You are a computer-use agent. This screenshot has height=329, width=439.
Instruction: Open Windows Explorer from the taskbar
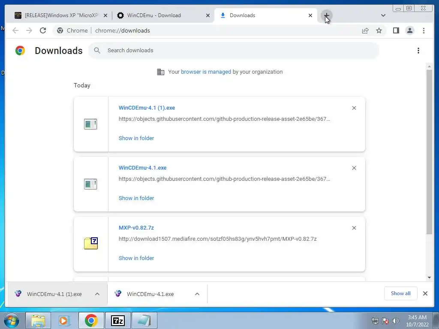point(38,320)
